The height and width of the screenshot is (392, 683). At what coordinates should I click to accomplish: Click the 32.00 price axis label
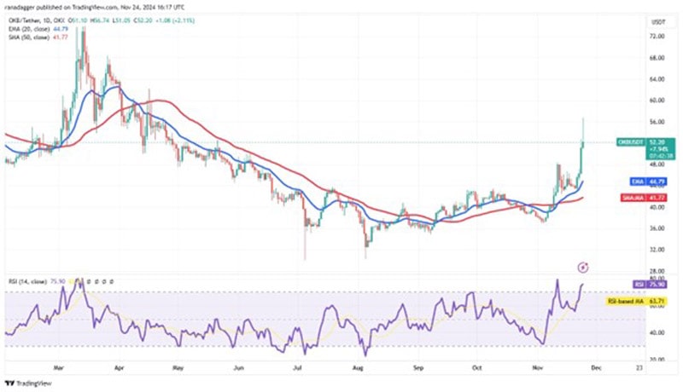657,250
